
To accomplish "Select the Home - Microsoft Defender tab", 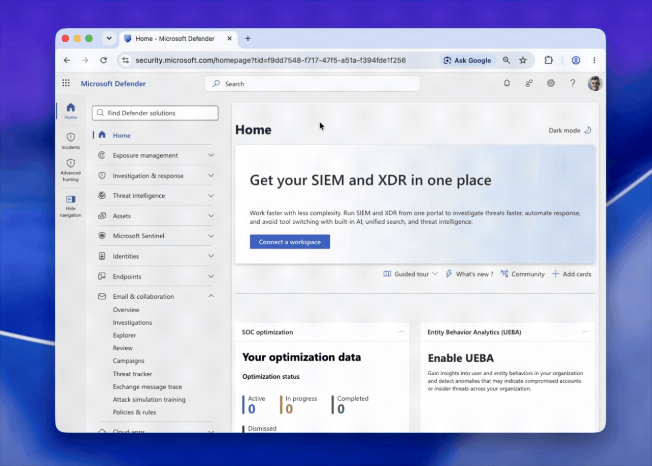I will 178,39.
